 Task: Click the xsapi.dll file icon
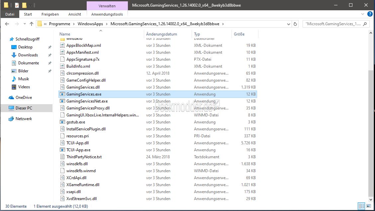[x=62, y=192]
